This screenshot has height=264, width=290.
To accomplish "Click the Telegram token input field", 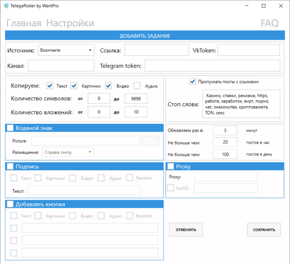I will [x=213, y=66].
